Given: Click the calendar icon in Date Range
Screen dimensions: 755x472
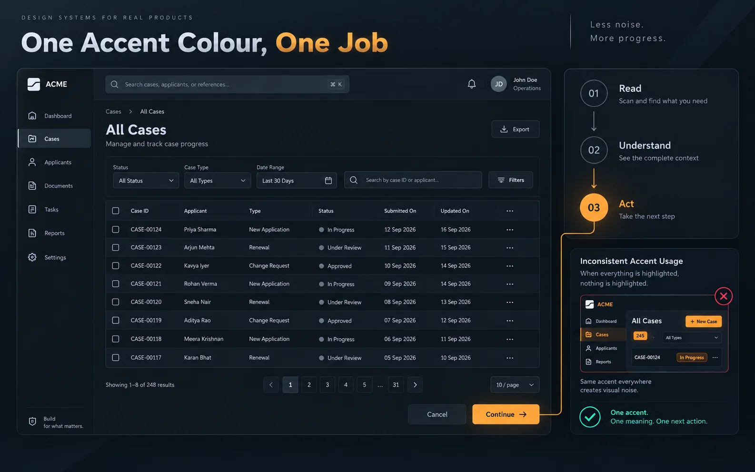Looking at the screenshot, I should coord(328,180).
